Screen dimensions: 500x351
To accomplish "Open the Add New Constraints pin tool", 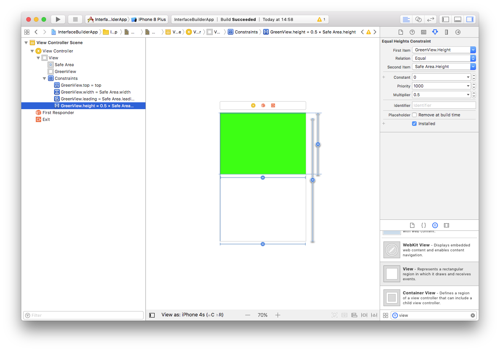I will (364, 315).
